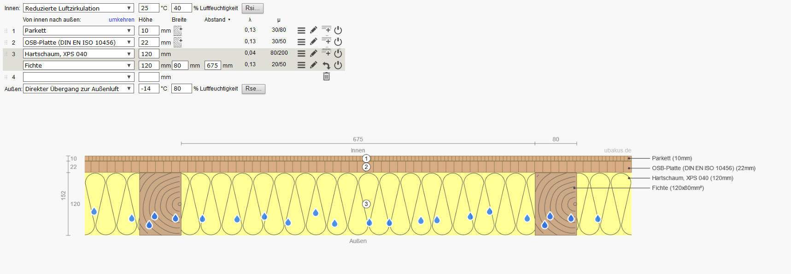Open the Außen transition dropdown
The width and height of the screenshot is (791, 274).
click(x=78, y=89)
